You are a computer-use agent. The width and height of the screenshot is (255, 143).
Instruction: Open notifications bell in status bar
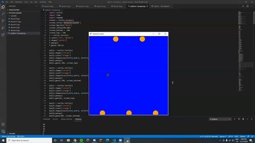point(252,136)
